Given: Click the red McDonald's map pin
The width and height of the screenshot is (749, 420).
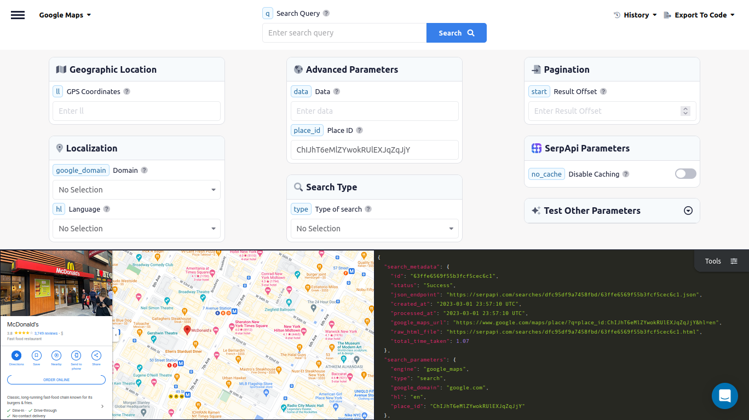Looking at the screenshot, I should point(187,330).
